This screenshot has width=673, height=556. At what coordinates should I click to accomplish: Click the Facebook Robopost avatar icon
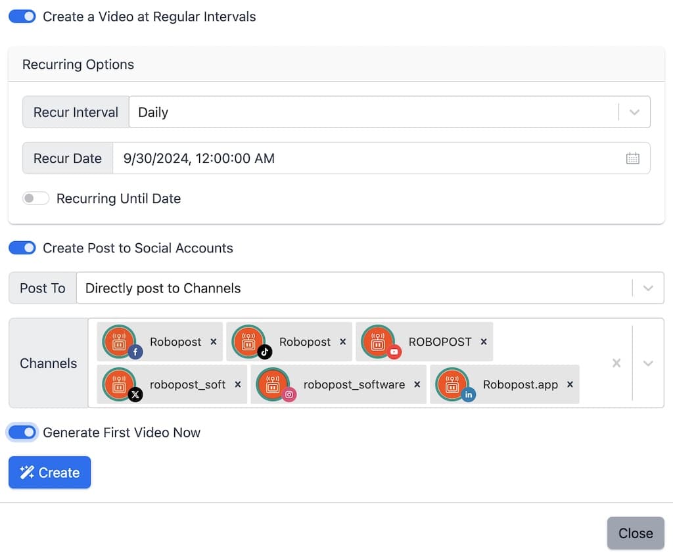120,342
